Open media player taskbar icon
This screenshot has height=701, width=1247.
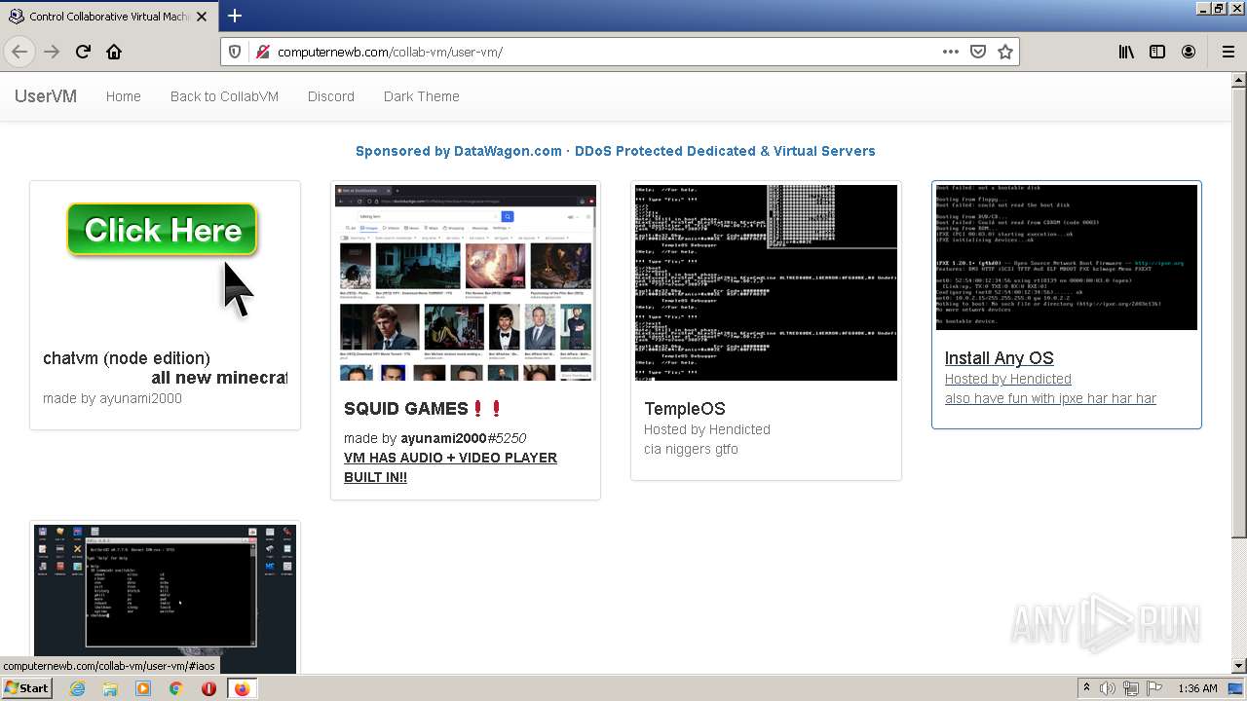[143, 688]
